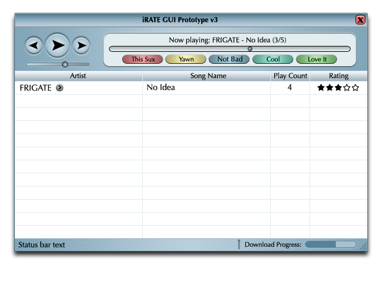
Task: Click the large play button
Action: point(57,45)
